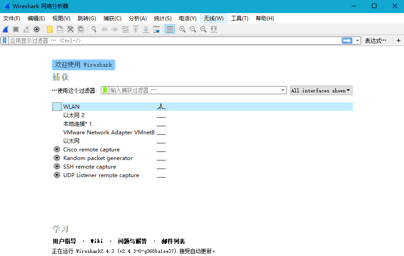Open SSH remote capture settings gear
The image size is (404, 256).
57,166
